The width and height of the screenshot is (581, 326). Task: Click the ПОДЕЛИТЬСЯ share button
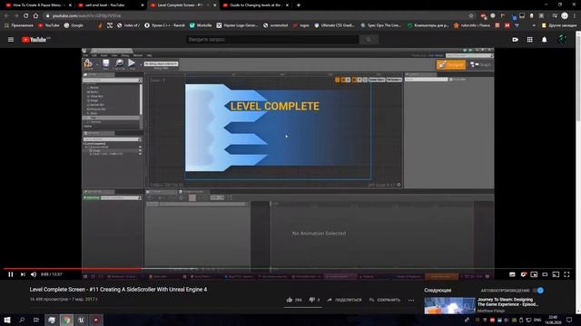(344, 300)
